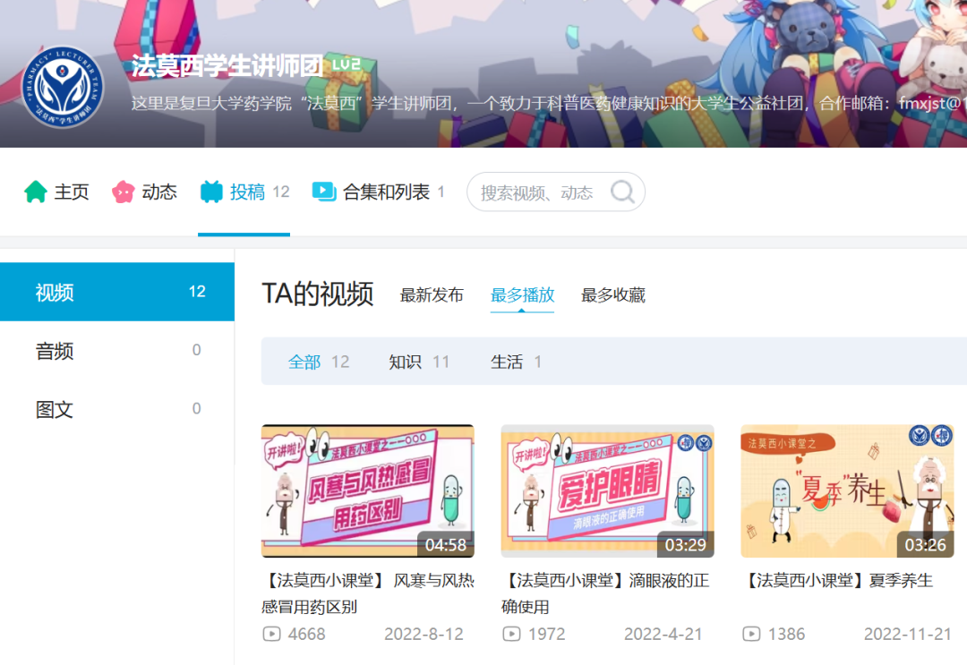
Task: Open the 动态 tab
Action: [x=144, y=192]
